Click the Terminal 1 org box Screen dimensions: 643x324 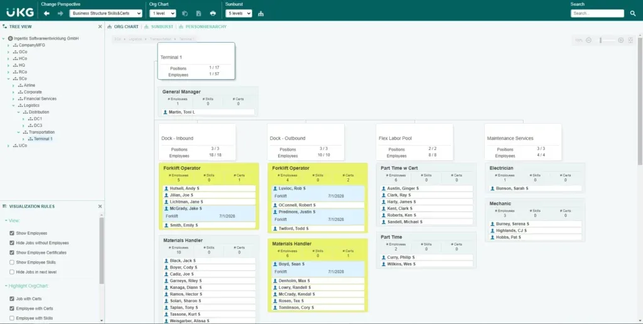(x=196, y=61)
